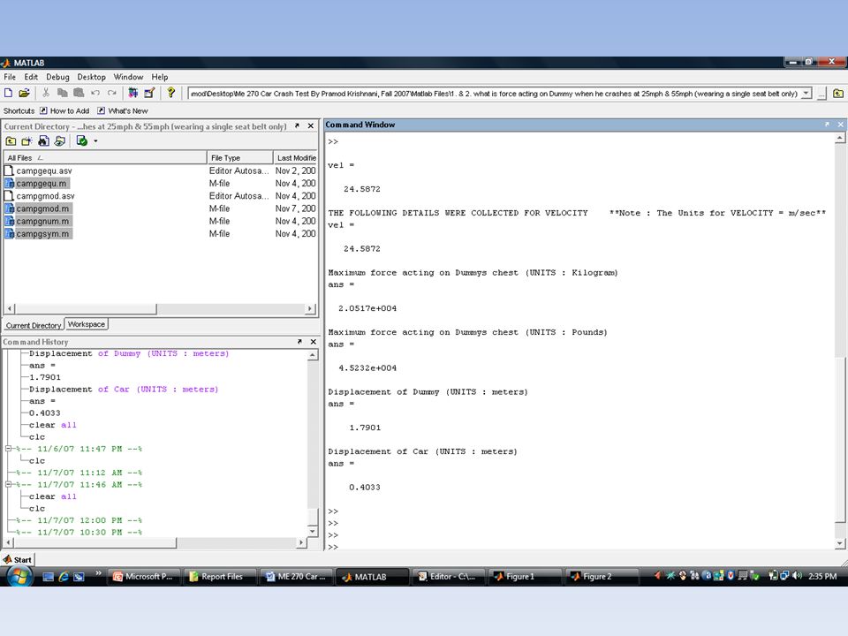Switch to Figure 2 in the taskbar
This screenshot has width=848, height=636.
602,577
